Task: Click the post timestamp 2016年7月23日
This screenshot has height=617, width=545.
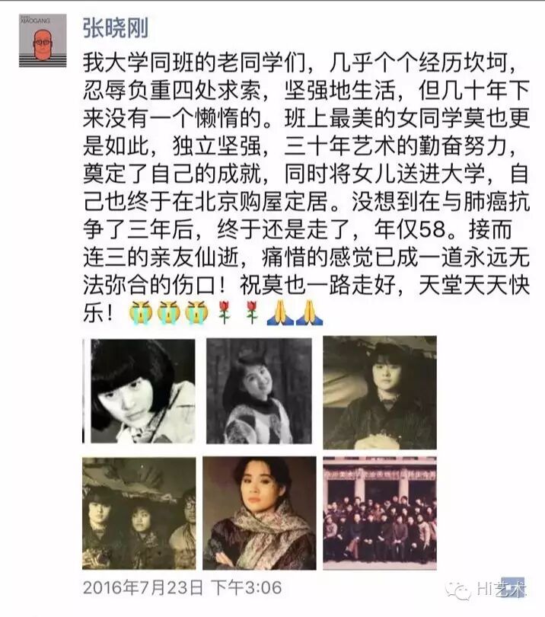Action: 143,587
